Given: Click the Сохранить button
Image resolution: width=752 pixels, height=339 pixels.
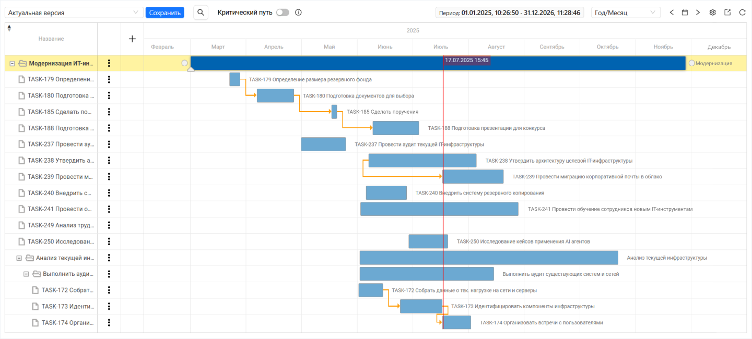Looking at the screenshot, I should click(164, 13).
